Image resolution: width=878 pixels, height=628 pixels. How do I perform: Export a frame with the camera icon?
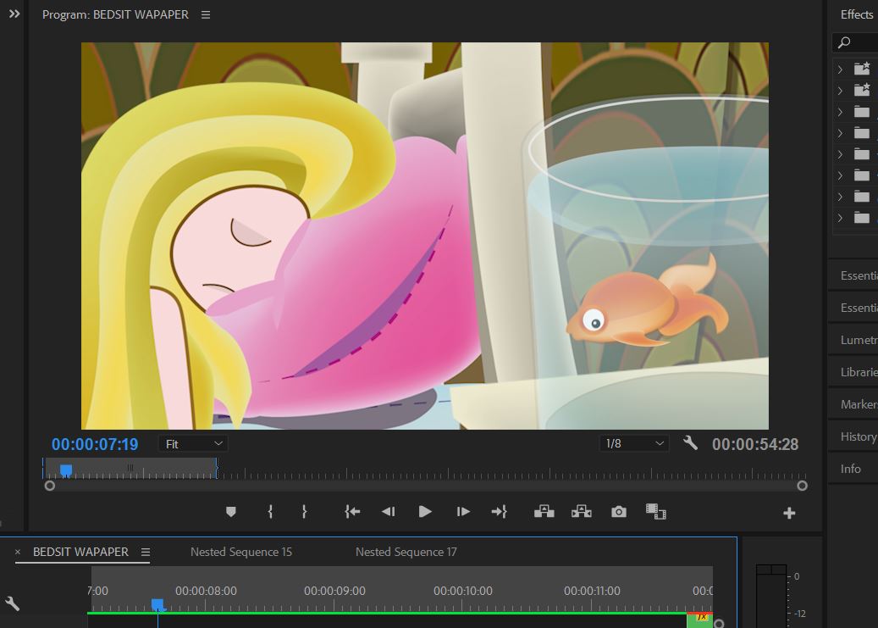click(x=619, y=511)
